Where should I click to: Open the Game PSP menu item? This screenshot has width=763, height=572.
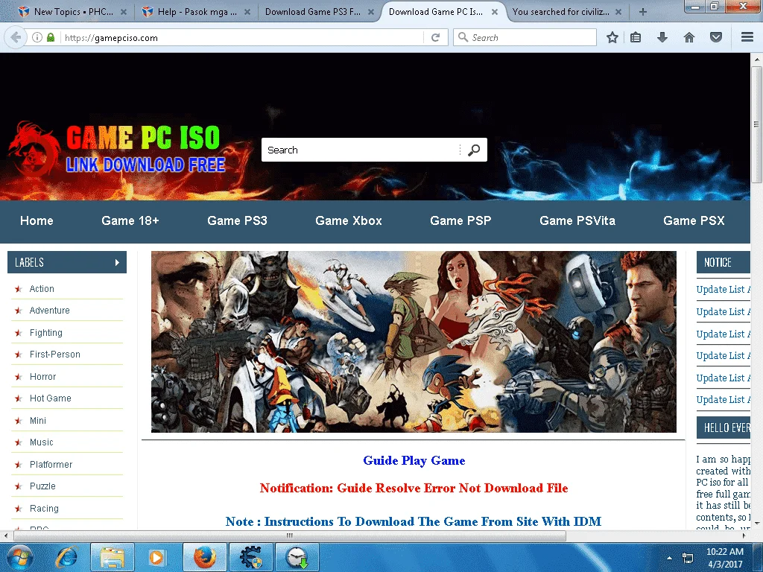coord(460,220)
